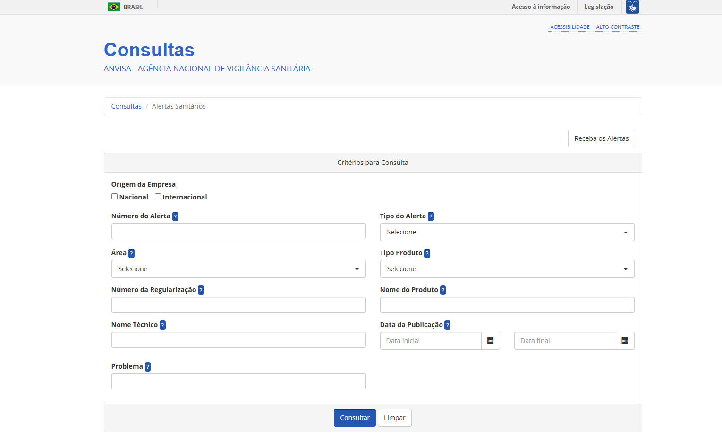This screenshot has height=441, width=722.
Task: Click ANVISA agency subtitle link
Action: click(x=207, y=69)
